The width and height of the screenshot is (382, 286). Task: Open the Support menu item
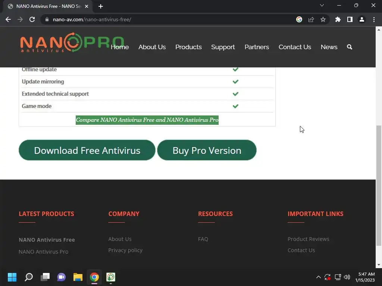pyautogui.click(x=223, y=47)
